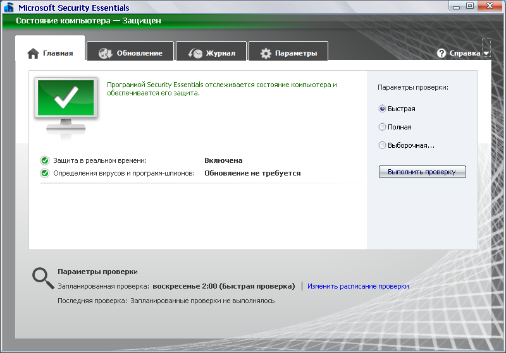Screen dimensions: 506x353
Task: Expand the Справка dropdown arrow
Action: coord(486,54)
